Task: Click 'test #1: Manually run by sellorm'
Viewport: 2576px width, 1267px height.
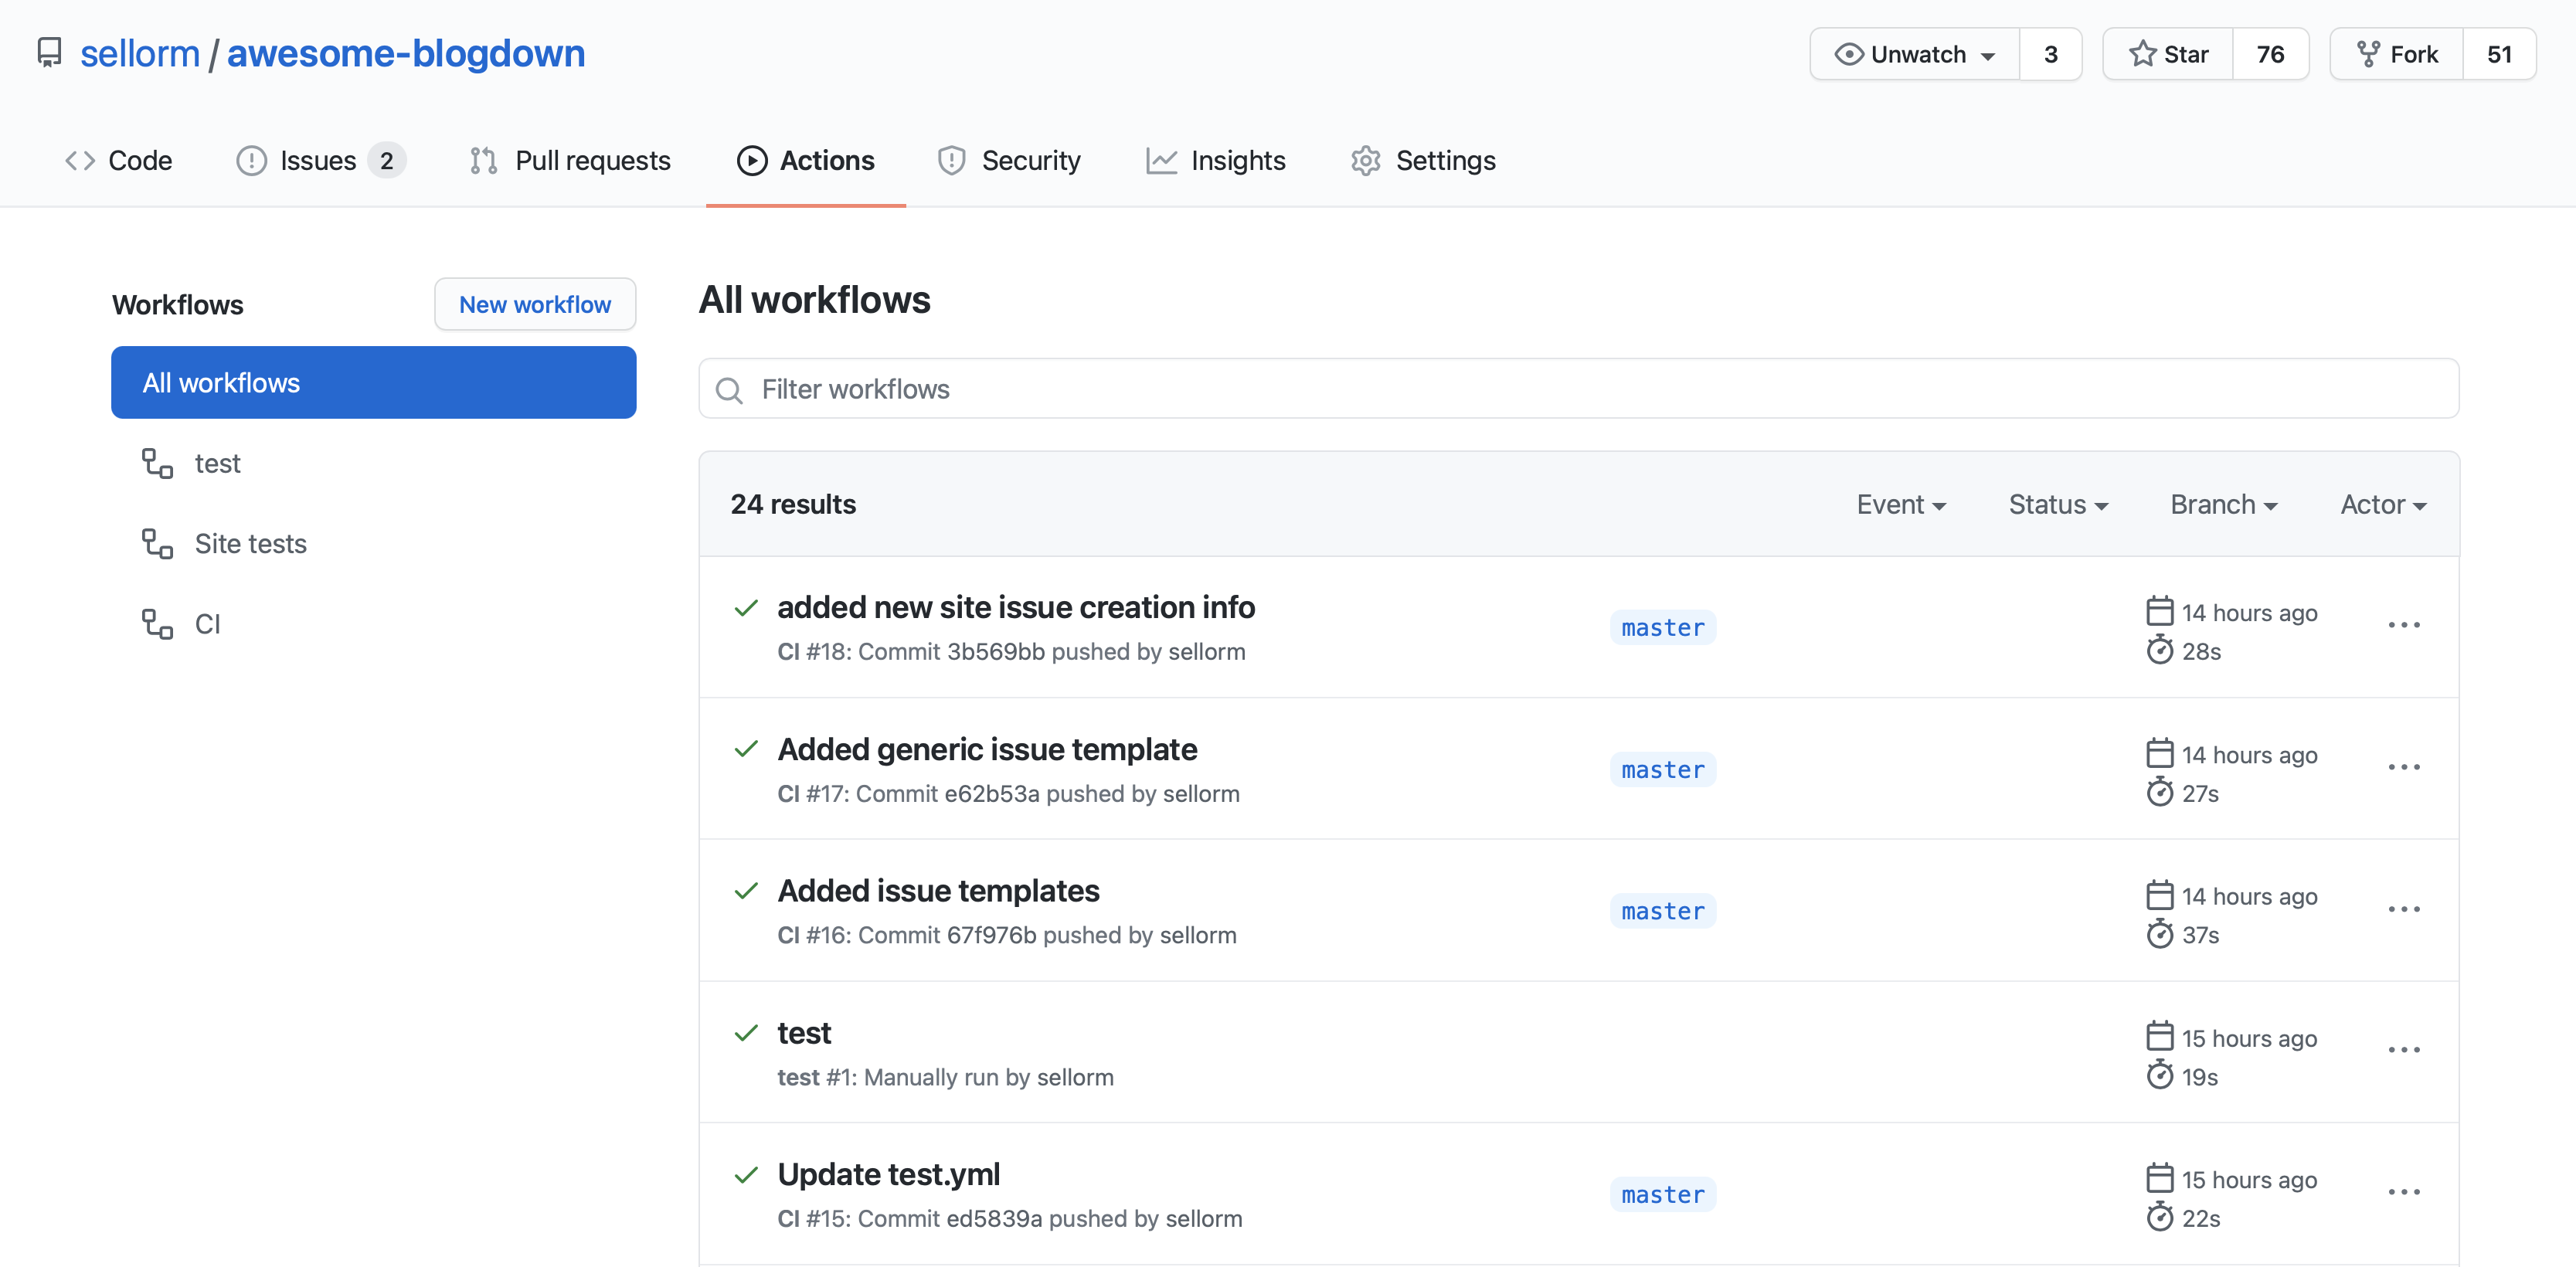Action: (946, 1078)
